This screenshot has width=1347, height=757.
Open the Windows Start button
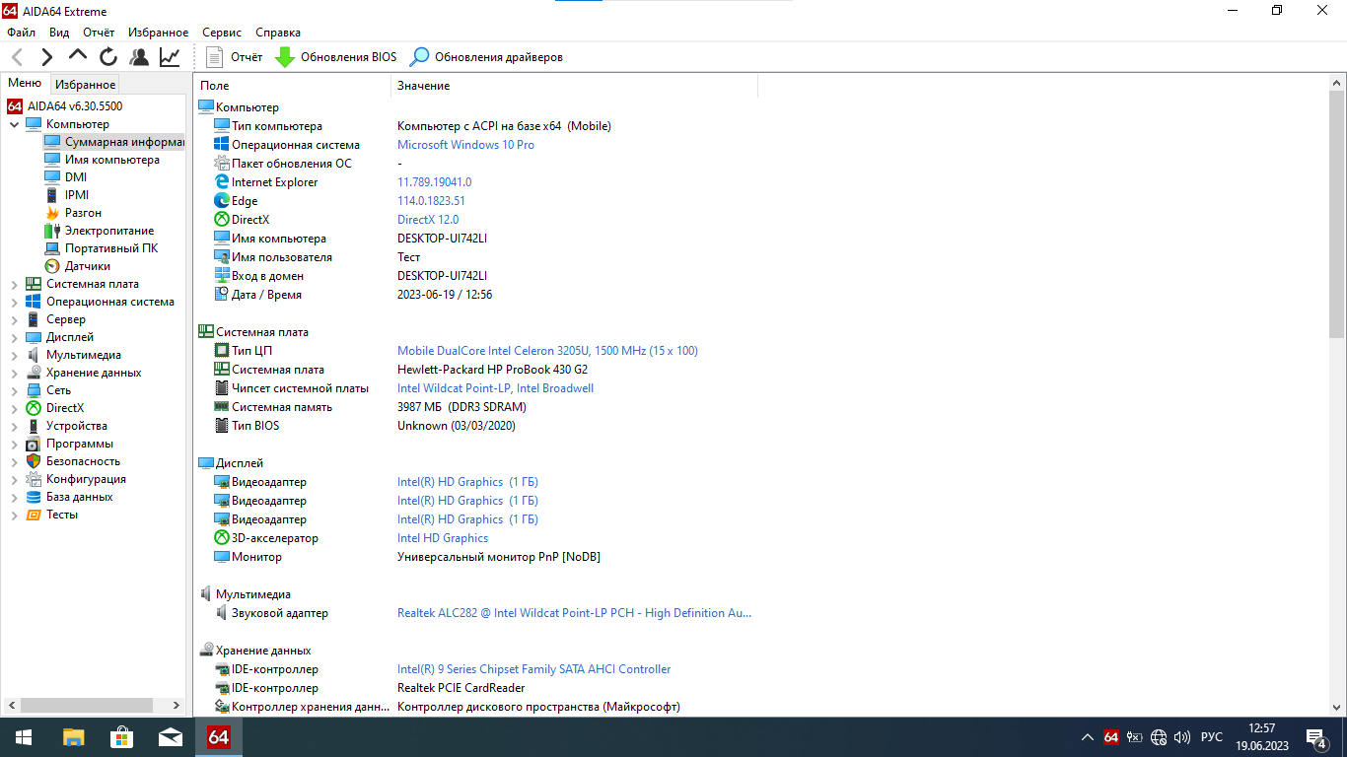click(23, 737)
